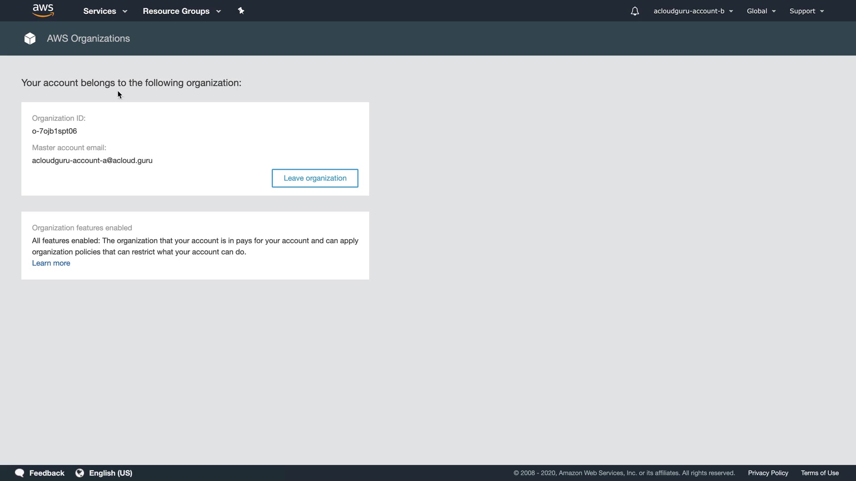Open the Privacy Policy link
The width and height of the screenshot is (856, 481).
coord(768,473)
